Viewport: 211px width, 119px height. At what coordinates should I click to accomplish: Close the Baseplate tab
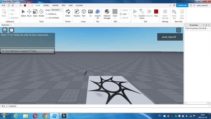click(x=11, y=25)
